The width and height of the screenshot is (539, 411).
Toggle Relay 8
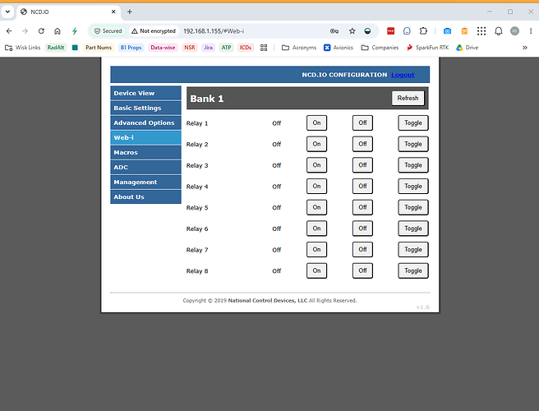point(413,270)
